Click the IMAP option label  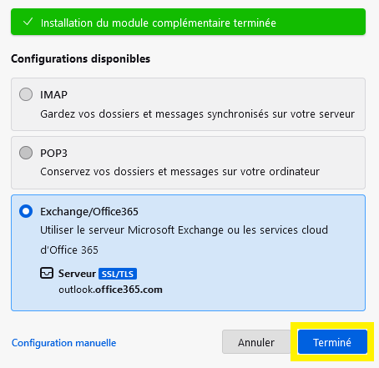pos(53,95)
